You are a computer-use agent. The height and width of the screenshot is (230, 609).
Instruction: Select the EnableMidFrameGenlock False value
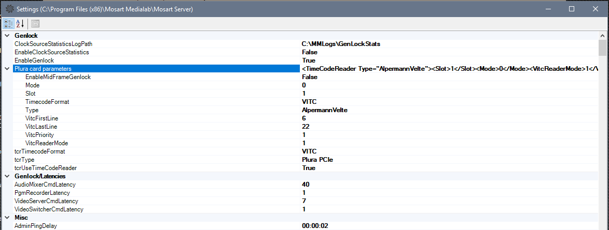pyautogui.click(x=310, y=77)
